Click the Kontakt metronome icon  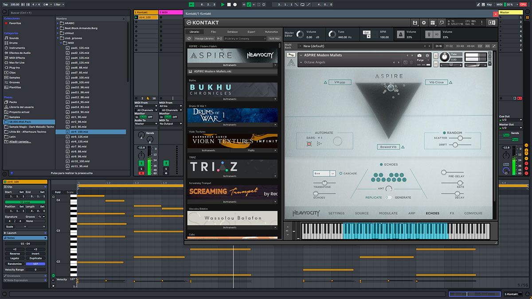tap(400, 34)
